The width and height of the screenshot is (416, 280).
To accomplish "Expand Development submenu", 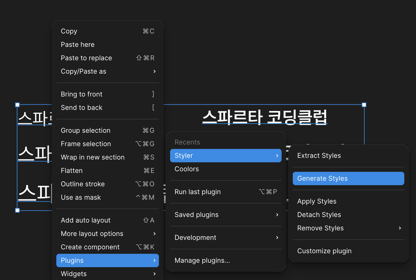I will tap(226, 238).
